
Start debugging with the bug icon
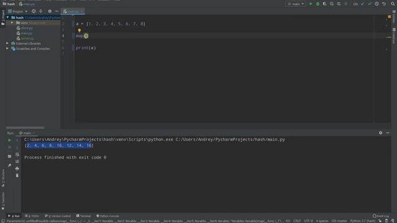[318, 4]
